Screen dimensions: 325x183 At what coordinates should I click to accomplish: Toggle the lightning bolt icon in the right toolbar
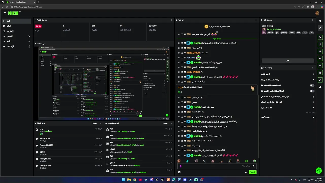(320, 44)
